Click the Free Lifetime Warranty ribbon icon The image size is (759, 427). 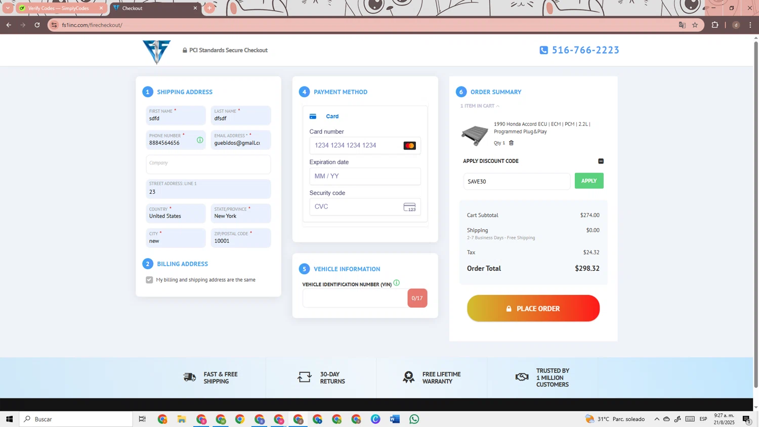408,377
